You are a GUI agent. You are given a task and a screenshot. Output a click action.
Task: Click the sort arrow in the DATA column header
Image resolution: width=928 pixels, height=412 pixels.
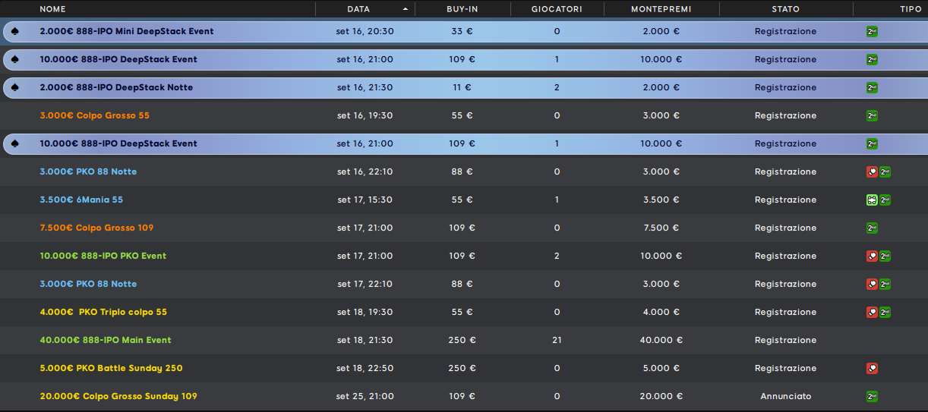tap(405, 9)
